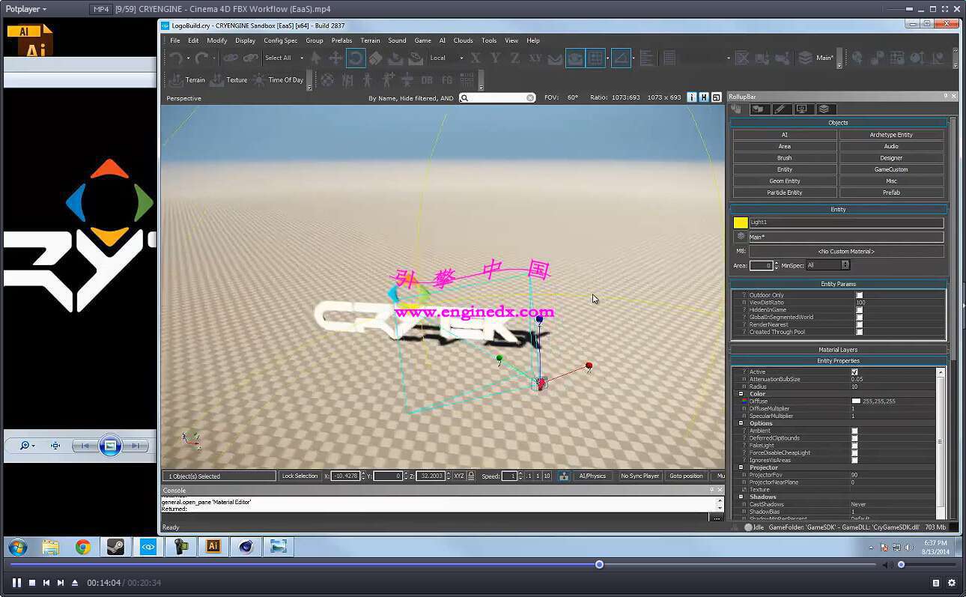966x597 pixels.
Task: Constrain to Y axis
Action: coord(495,58)
